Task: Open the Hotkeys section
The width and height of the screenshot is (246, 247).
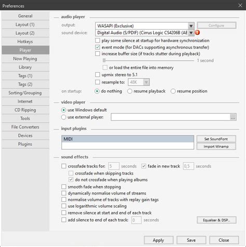Action: tap(25, 42)
